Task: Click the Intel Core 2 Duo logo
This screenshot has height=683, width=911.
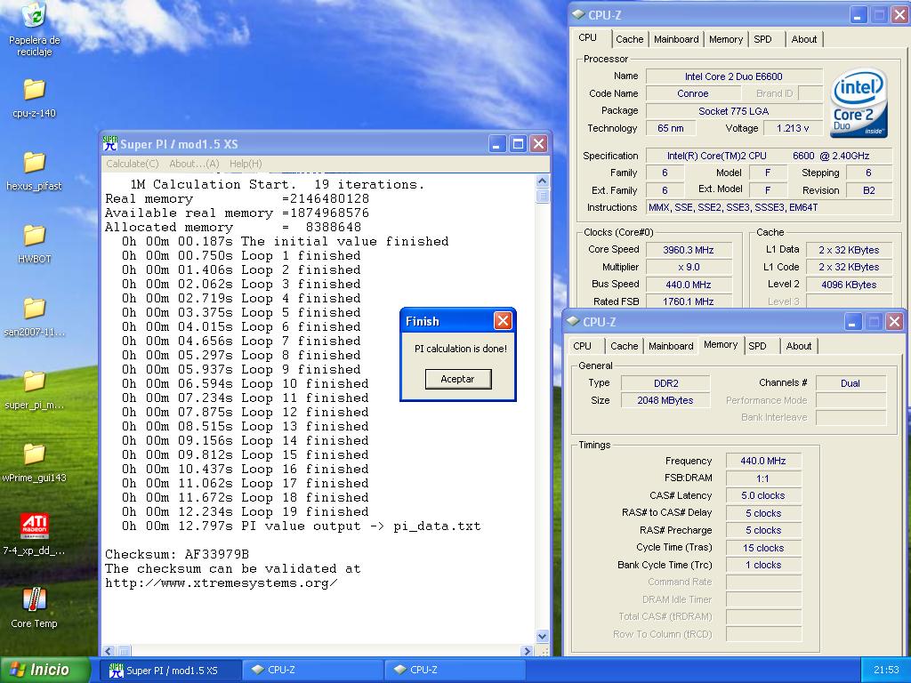Action: [x=859, y=102]
